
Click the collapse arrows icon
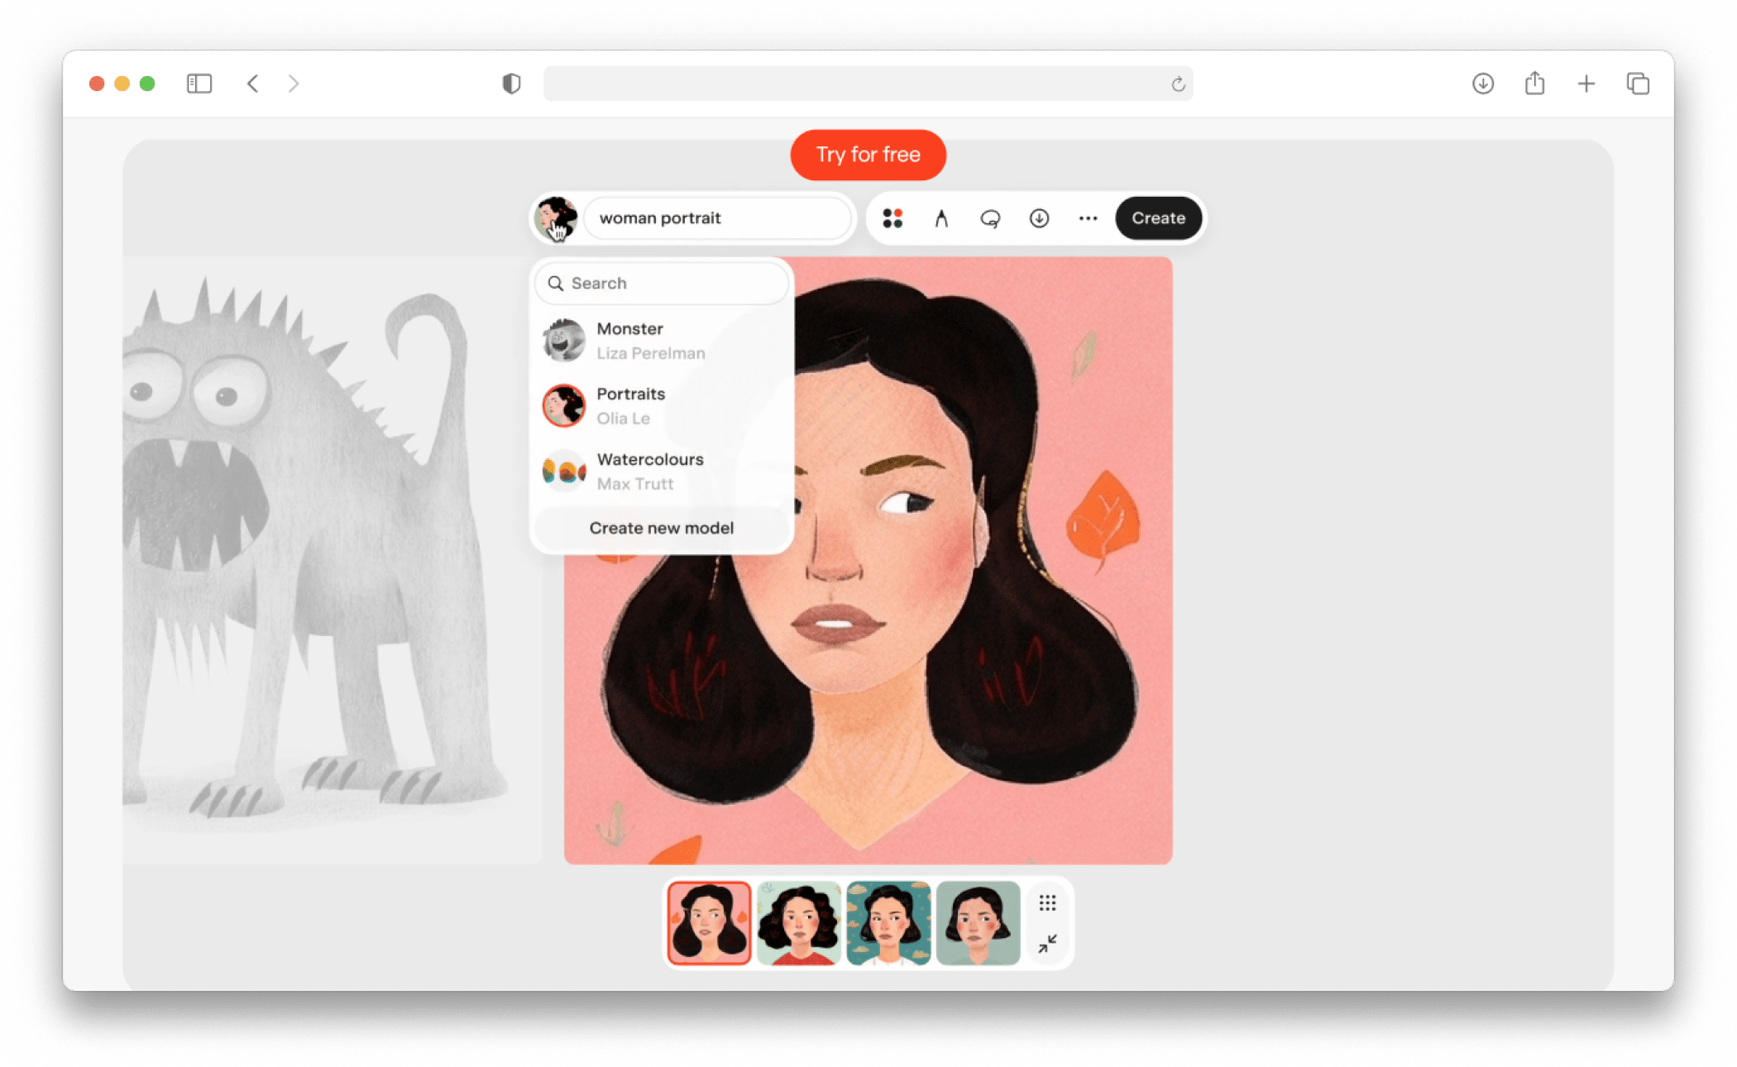pyautogui.click(x=1047, y=943)
